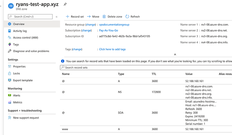Click the info icon in notice bar
Viewport: 232px width, 135px height.
pos(63,61)
